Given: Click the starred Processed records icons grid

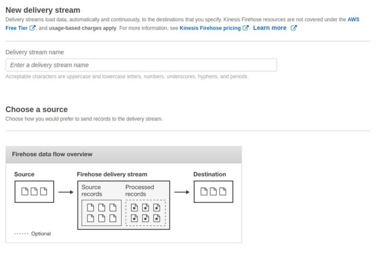Looking at the screenshot, I should [145, 213].
